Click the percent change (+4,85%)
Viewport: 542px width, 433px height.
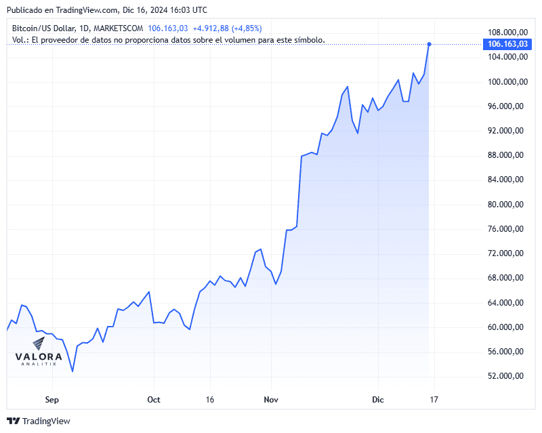(x=247, y=28)
